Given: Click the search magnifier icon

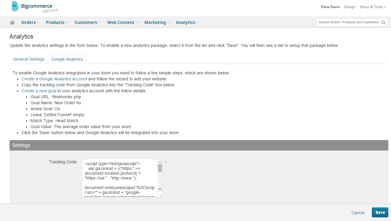Looking at the screenshot, I should pos(384,22).
